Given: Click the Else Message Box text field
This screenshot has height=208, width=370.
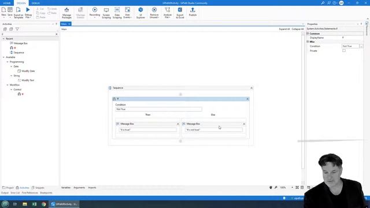Looking at the screenshot, I should 214,130.
